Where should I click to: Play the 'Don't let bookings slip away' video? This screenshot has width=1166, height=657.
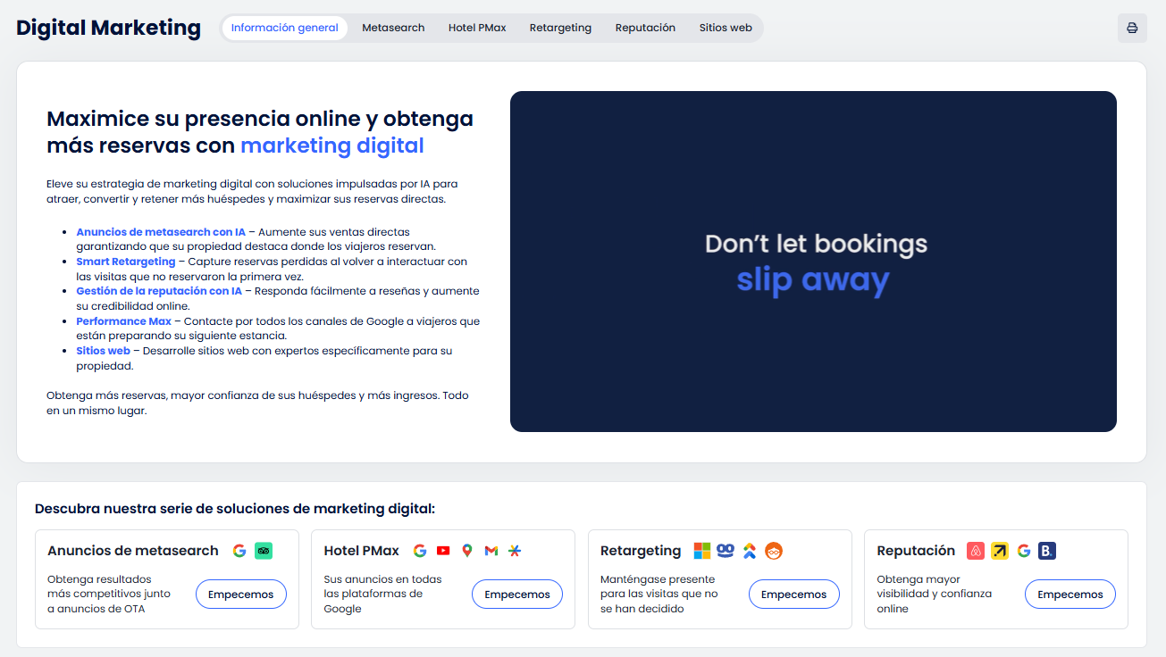pos(813,262)
